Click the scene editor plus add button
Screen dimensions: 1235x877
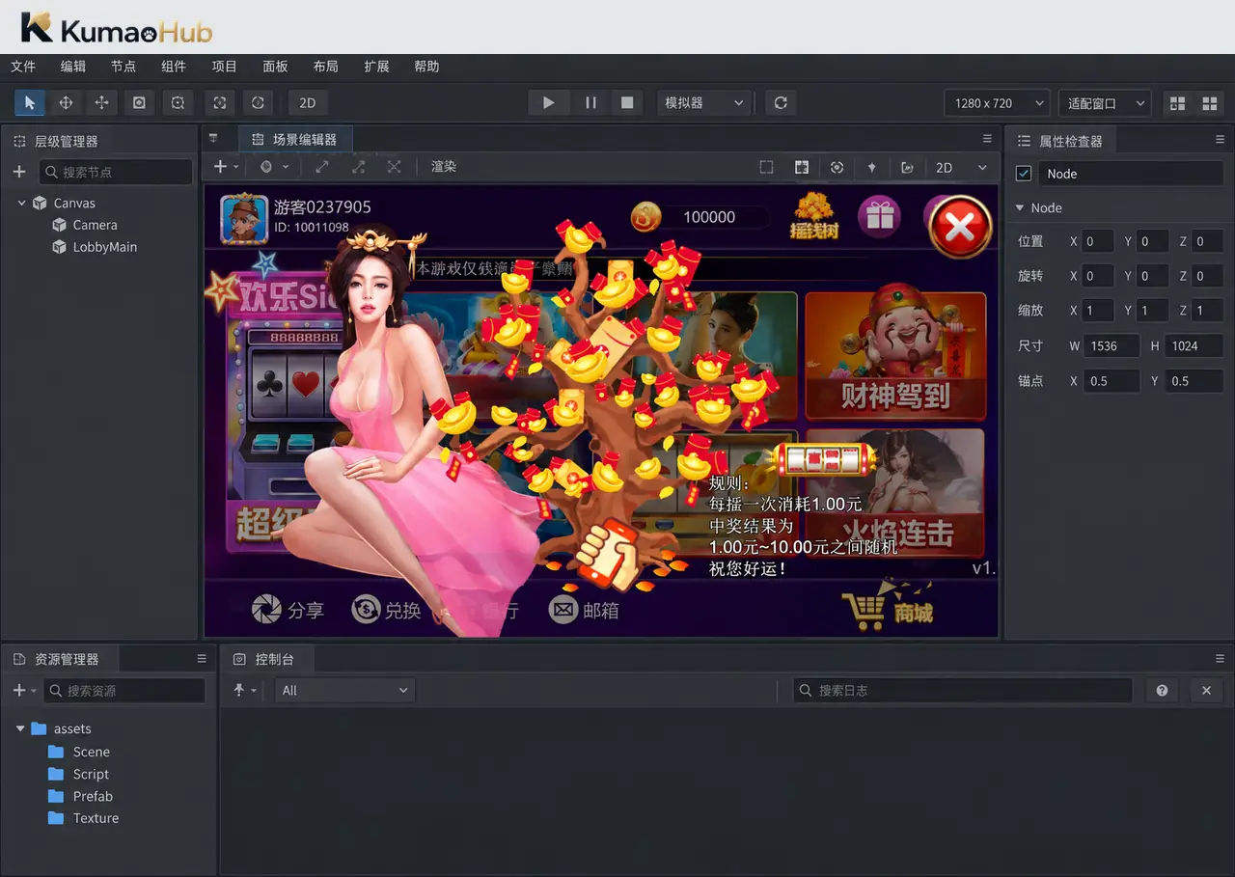coord(220,167)
